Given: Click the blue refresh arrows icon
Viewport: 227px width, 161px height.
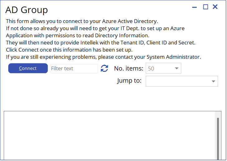Looking at the screenshot, I should point(104,68).
